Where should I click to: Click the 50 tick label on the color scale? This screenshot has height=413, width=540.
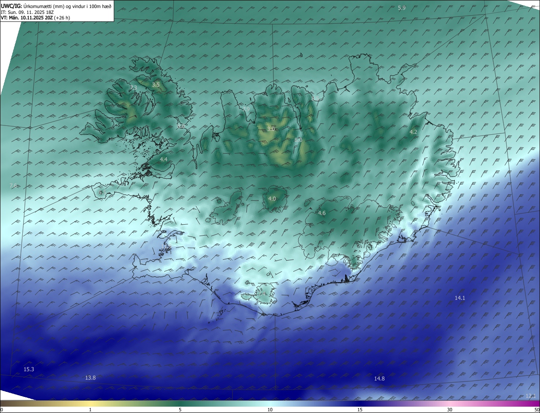(x=537, y=410)
